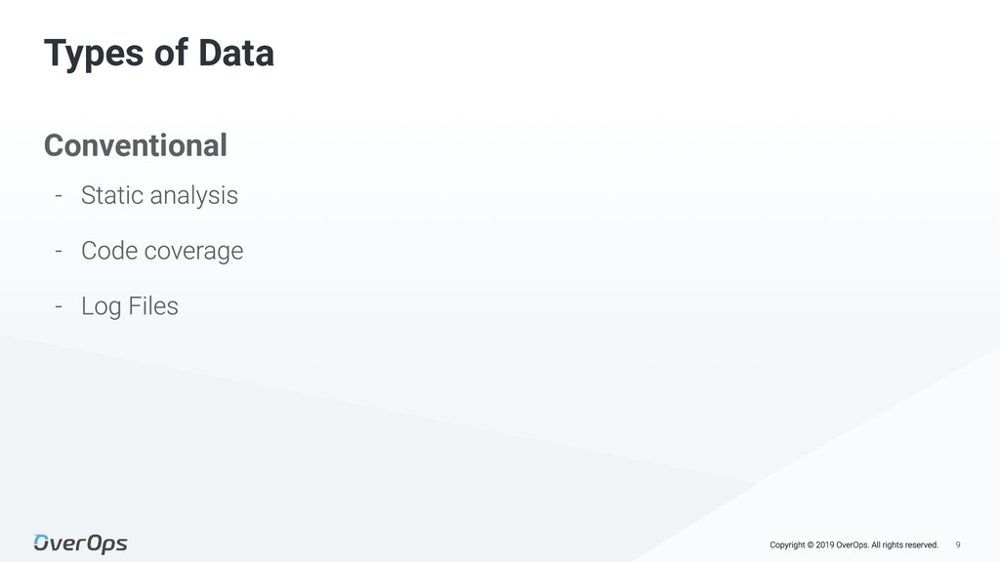Click the year 2019 in the footer
The height and width of the screenshot is (562, 1000).
[825, 544]
